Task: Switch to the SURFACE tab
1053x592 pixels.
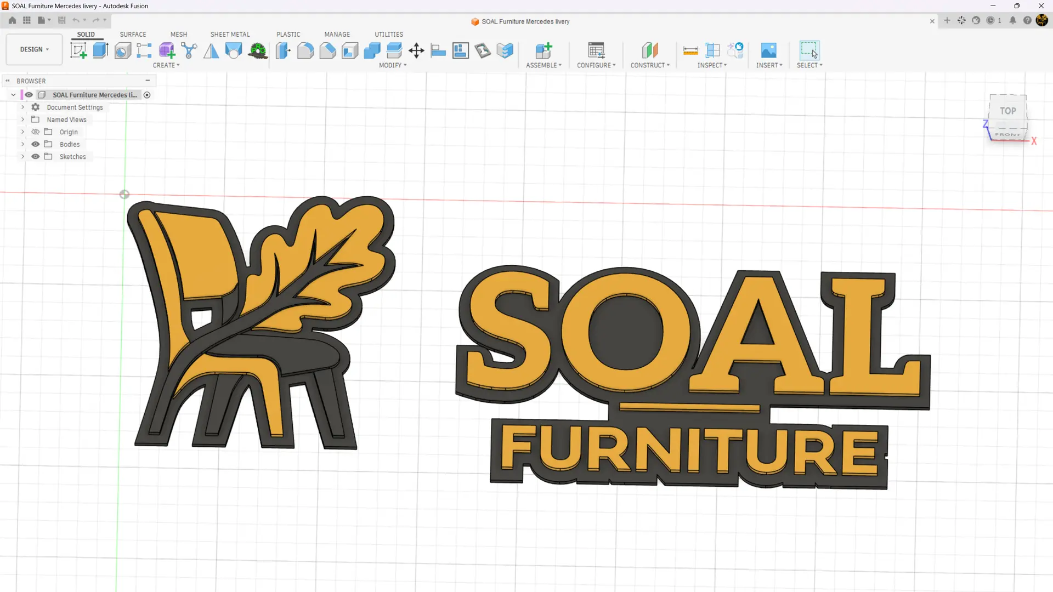Action: [x=133, y=34]
